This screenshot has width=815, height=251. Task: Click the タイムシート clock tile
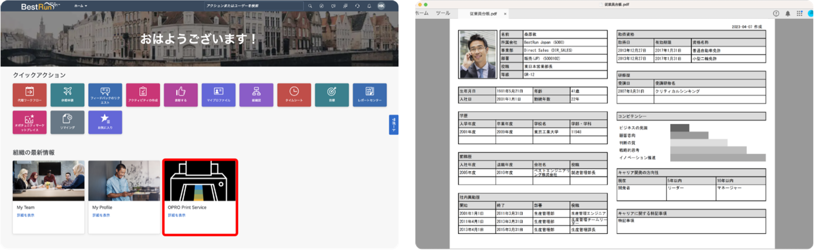point(294,95)
